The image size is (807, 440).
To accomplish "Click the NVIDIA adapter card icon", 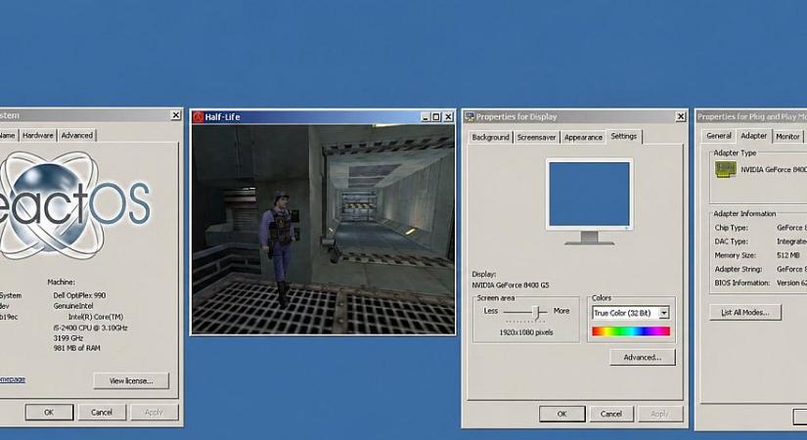I will (725, 169).
